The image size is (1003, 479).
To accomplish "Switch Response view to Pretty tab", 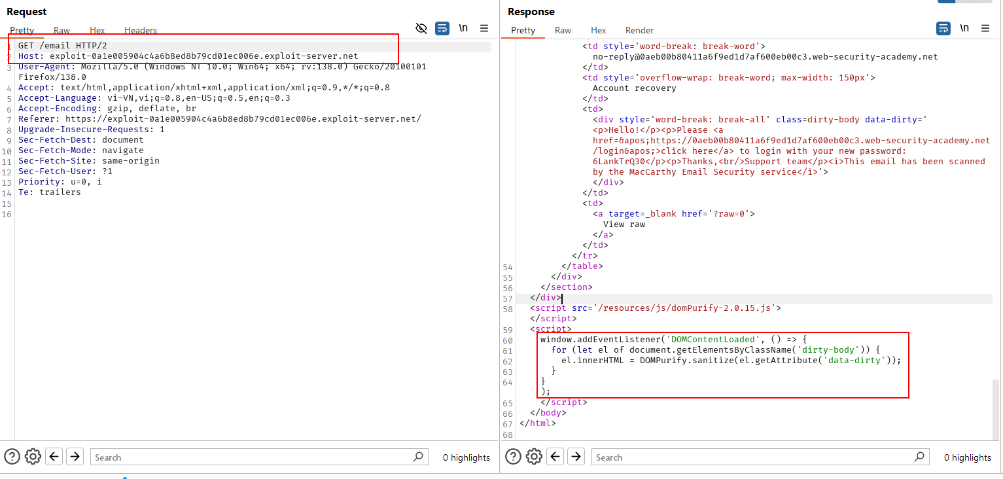I will pyautogui.click(x=523, y=30).
